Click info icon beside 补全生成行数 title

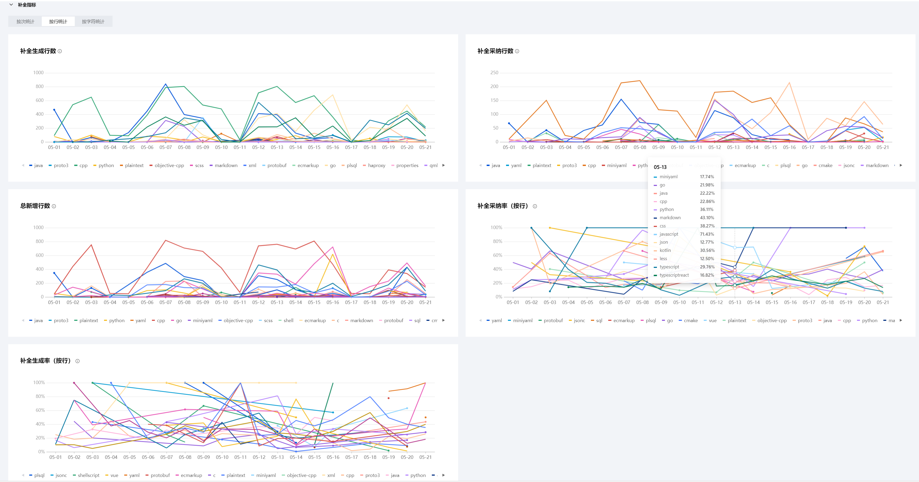[60, 51]
